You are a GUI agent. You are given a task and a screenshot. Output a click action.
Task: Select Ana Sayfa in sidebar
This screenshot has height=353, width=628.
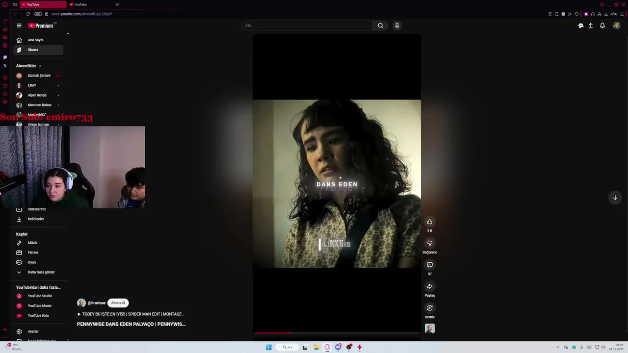(37, 40)
